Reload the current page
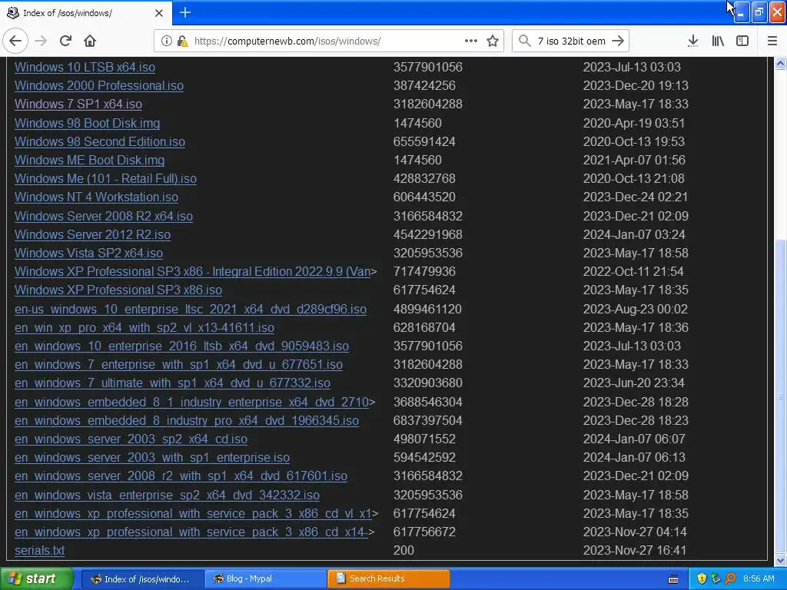The image size is (787, 590). (x=66, y=41)
